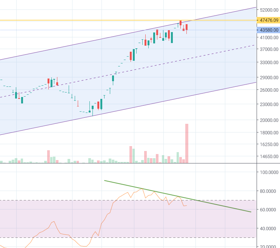Click the 41000.00 price axis label
The width and height of the screenshot is (280, 248).
(x=269, y=37)
